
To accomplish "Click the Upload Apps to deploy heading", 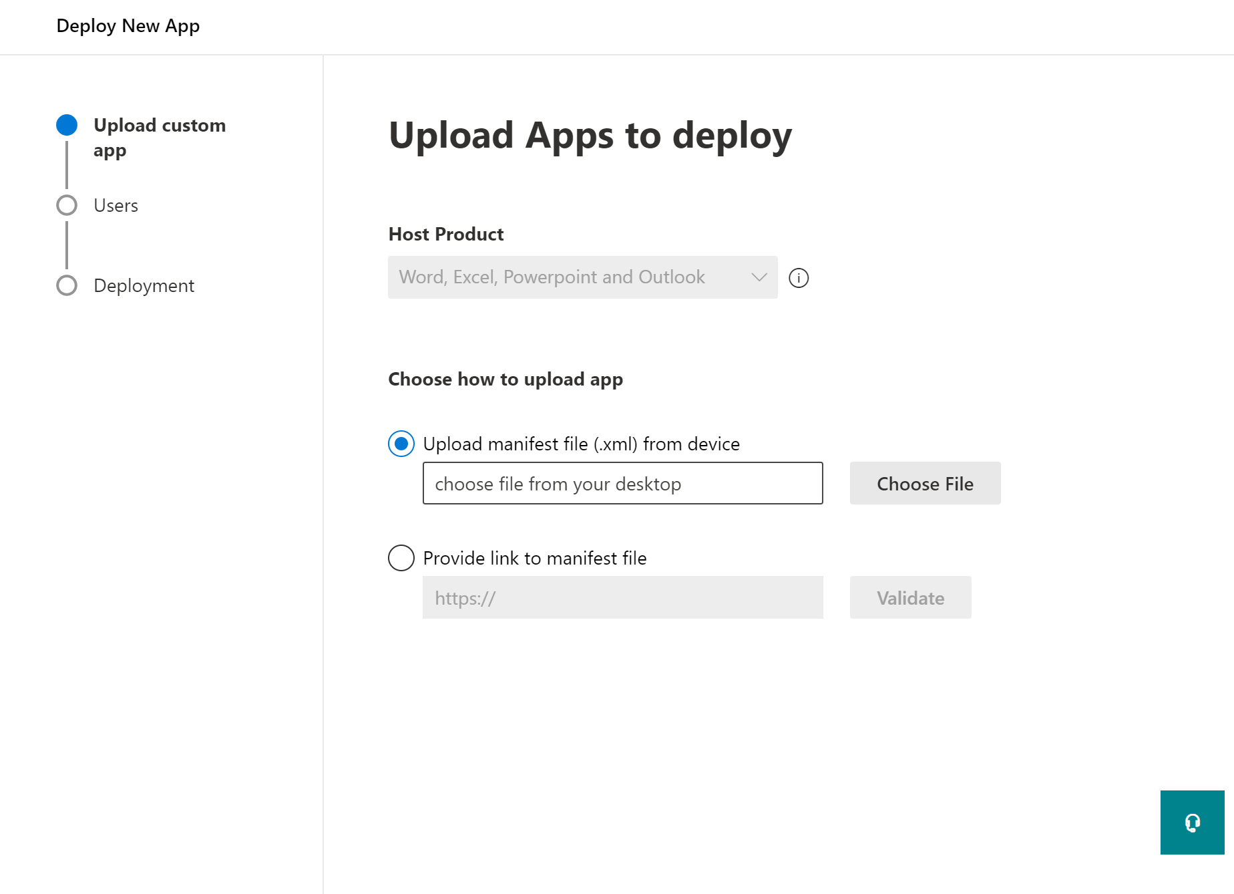I will (590, 136).
